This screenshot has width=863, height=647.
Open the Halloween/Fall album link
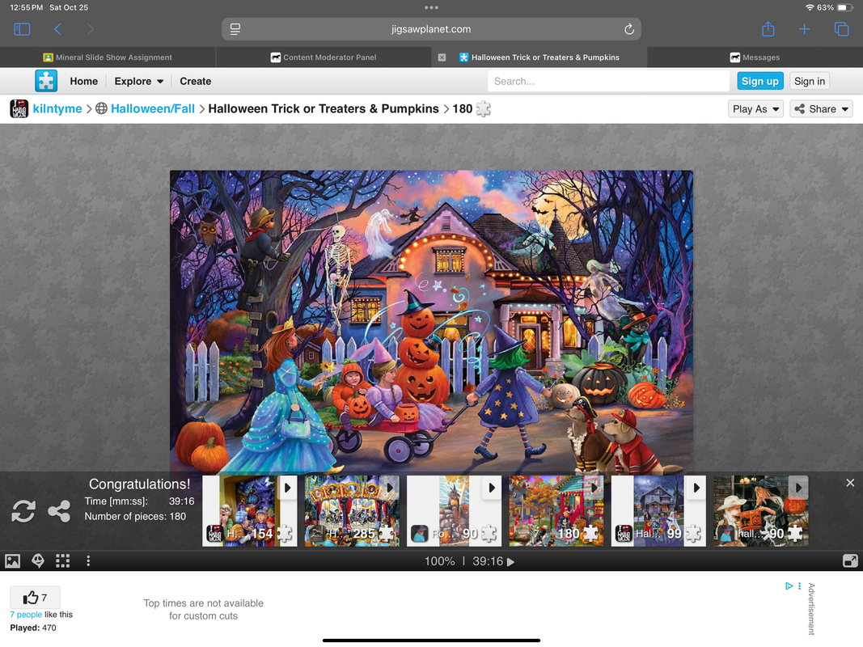click(x=153, y=109)
